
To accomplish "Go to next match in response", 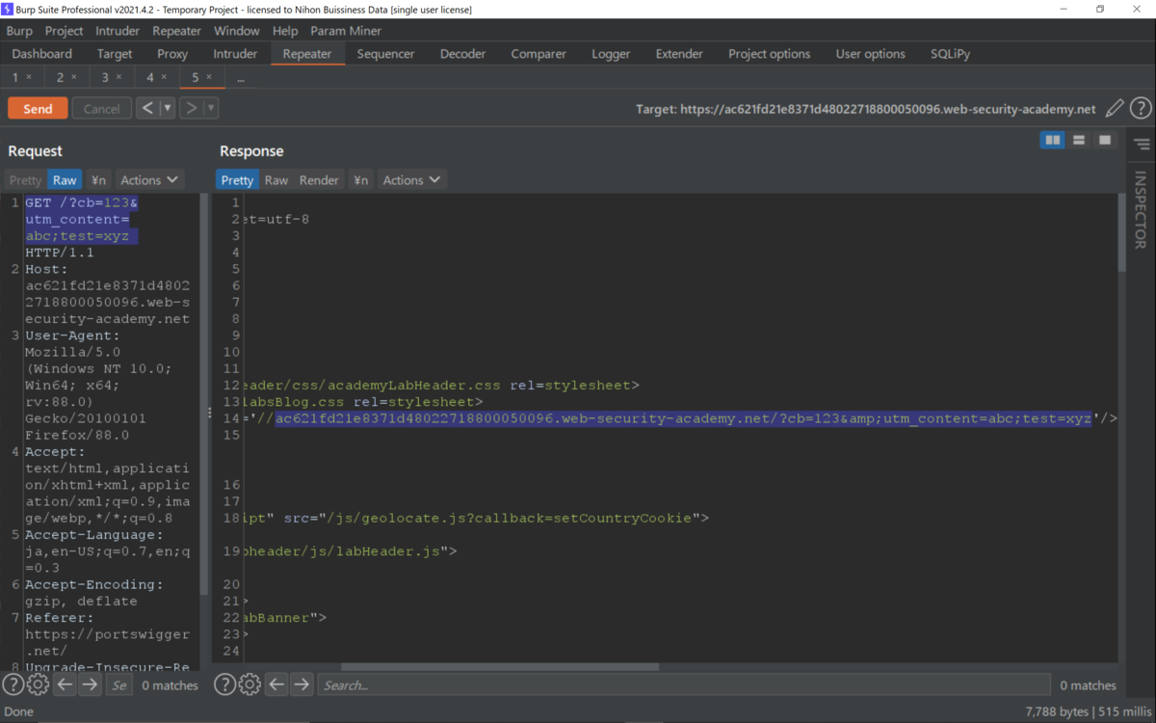I will click(x=302, y=684).
